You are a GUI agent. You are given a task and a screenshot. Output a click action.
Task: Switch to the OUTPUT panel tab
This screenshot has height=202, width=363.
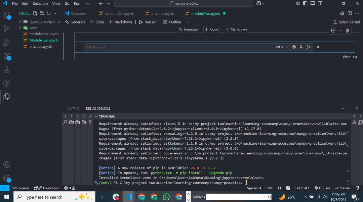coord(73,109)
